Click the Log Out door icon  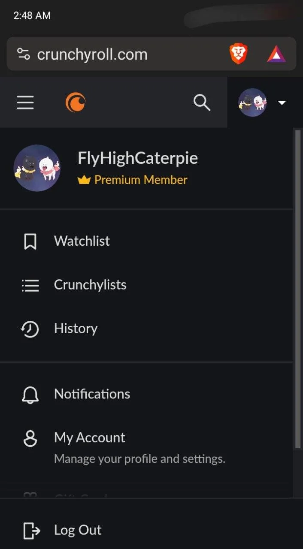31,531
